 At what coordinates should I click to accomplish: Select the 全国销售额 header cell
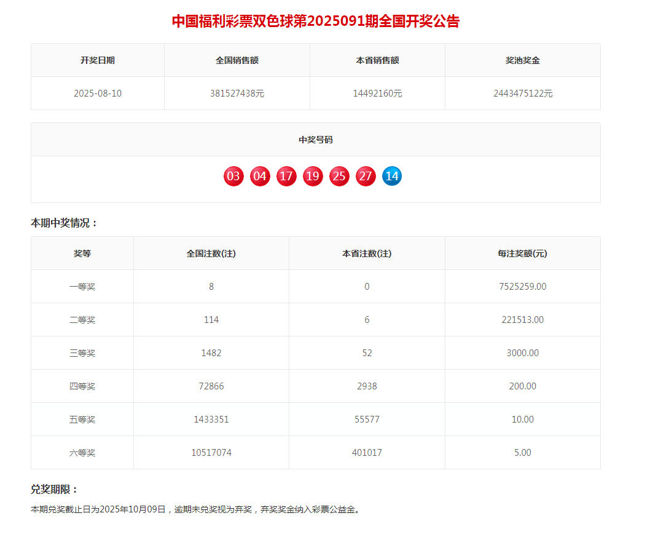click(237, 60)
